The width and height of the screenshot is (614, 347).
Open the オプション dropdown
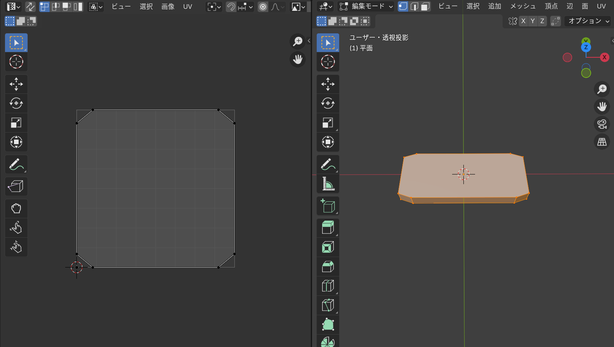588,21
